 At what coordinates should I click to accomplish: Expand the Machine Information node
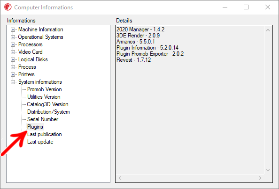coord(13,29)
